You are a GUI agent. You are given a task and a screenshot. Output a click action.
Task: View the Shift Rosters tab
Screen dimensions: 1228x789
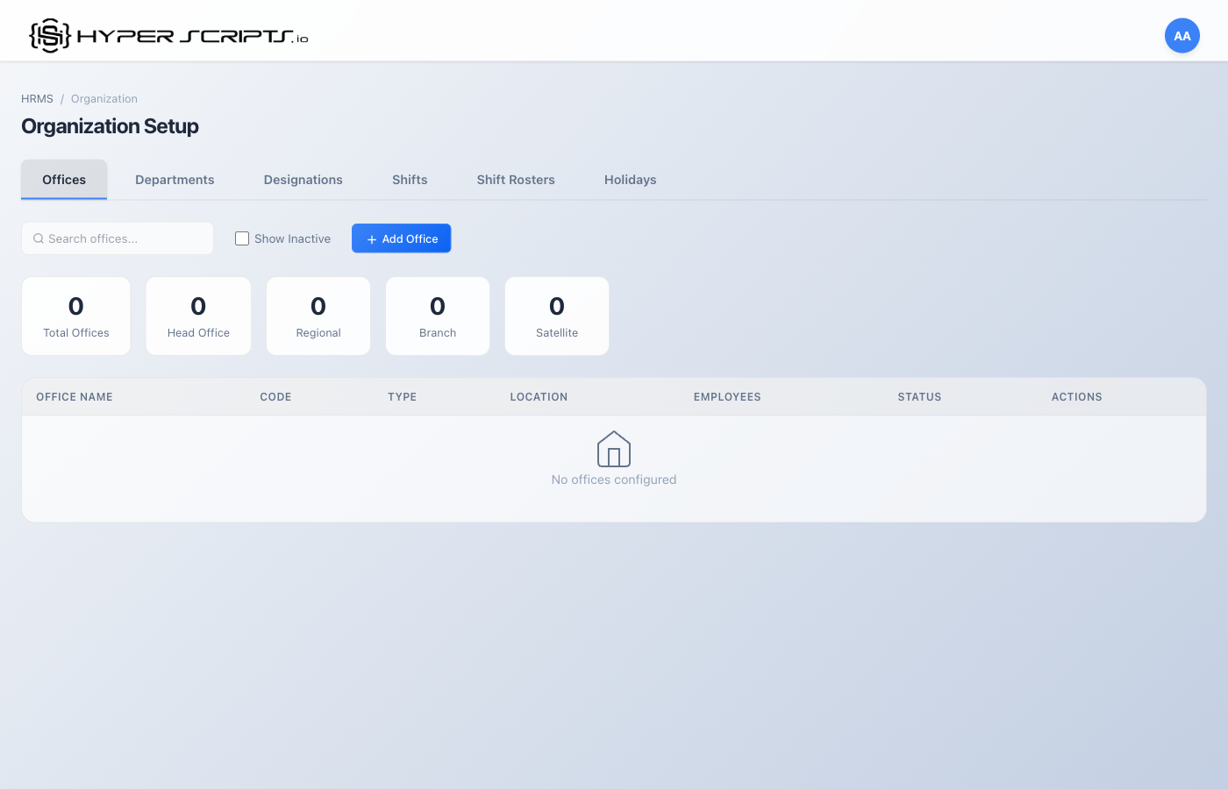point(516,179)
